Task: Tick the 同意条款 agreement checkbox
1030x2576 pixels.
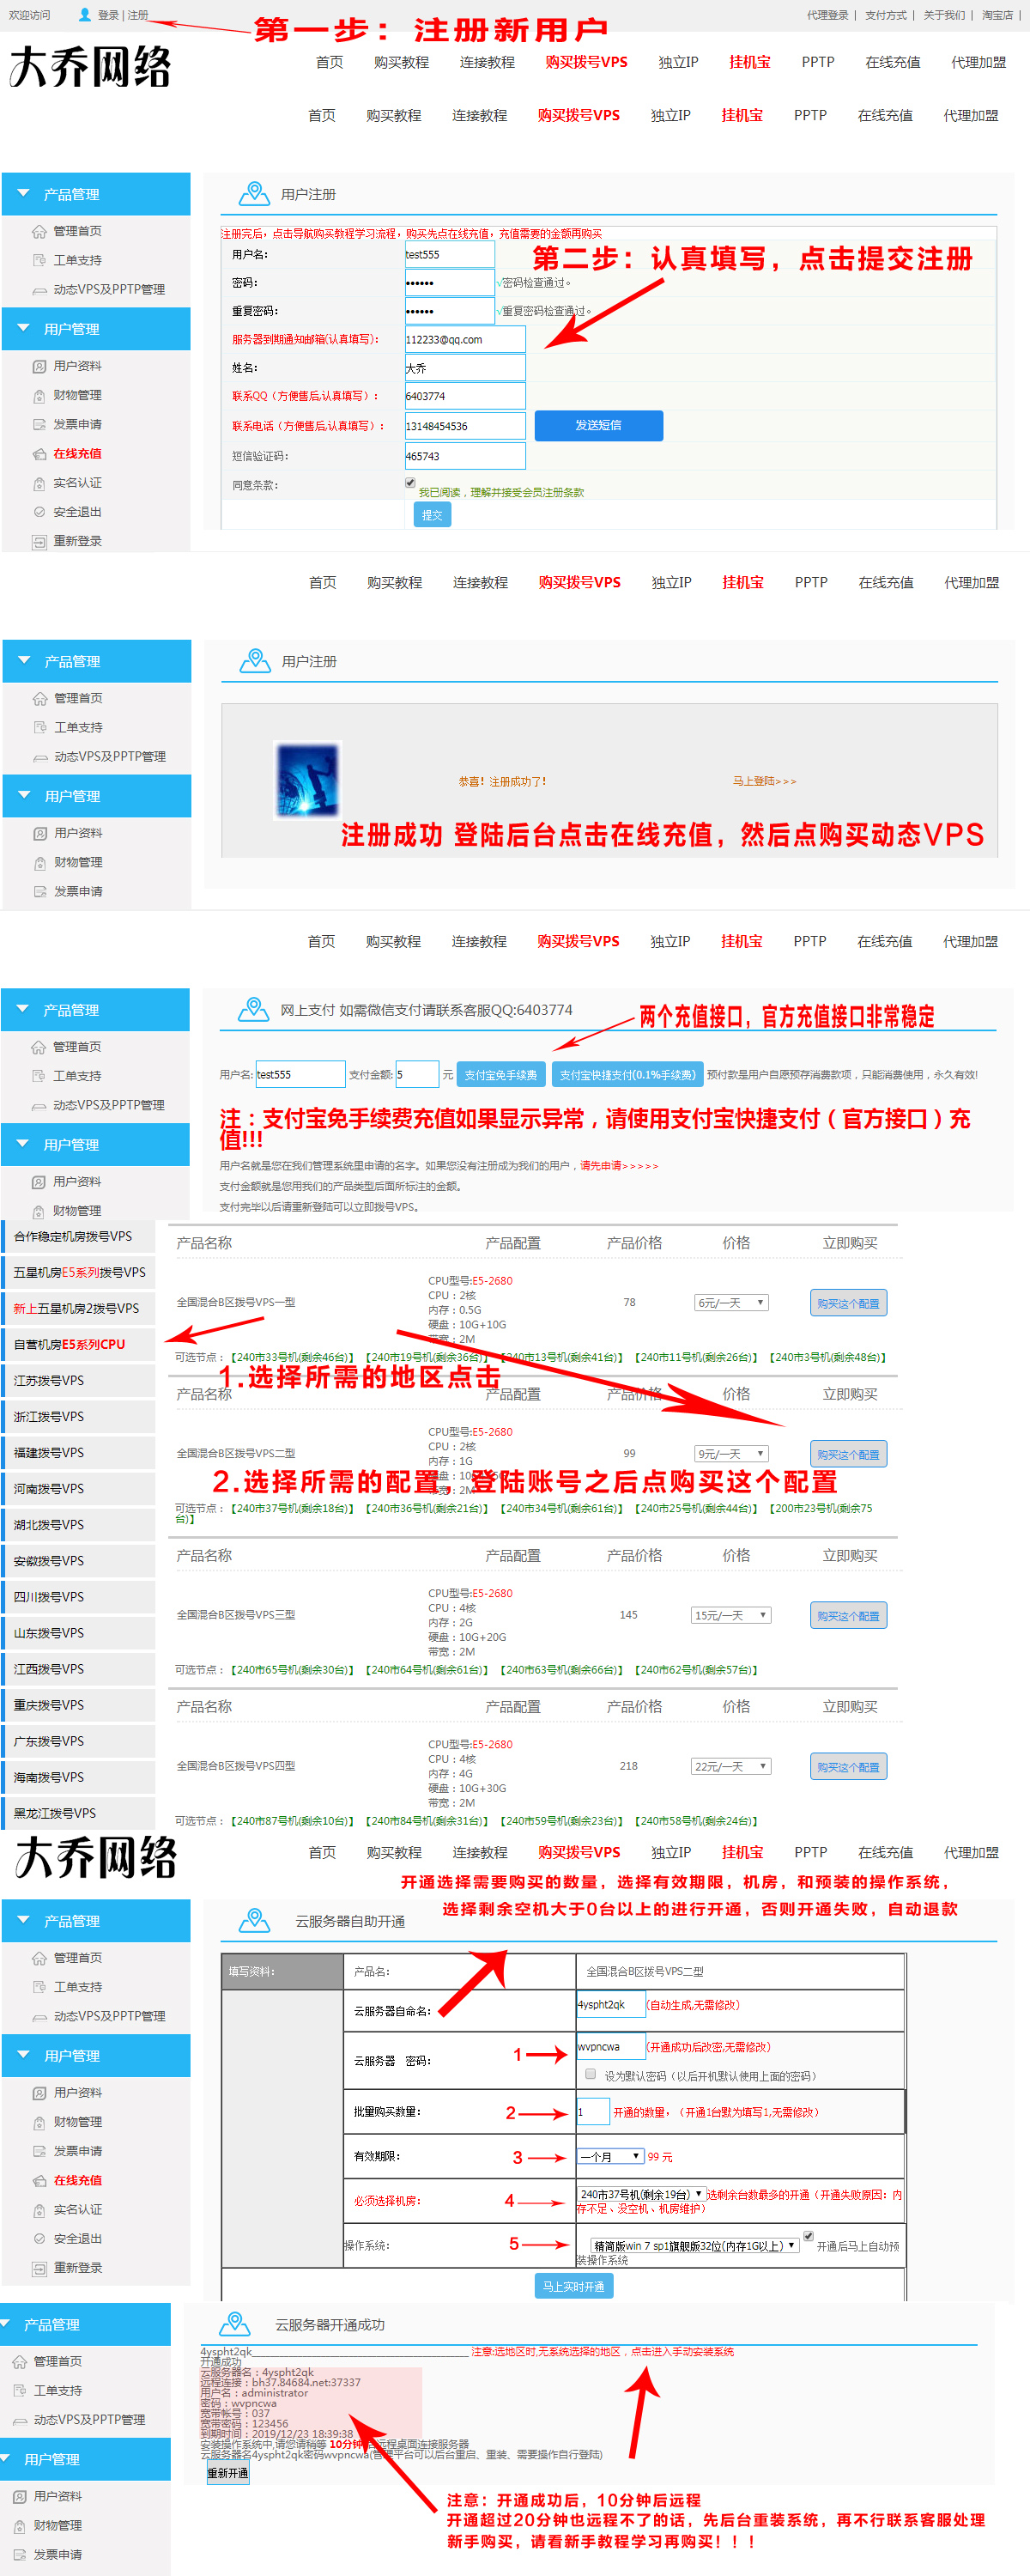Action: [410, 483]
